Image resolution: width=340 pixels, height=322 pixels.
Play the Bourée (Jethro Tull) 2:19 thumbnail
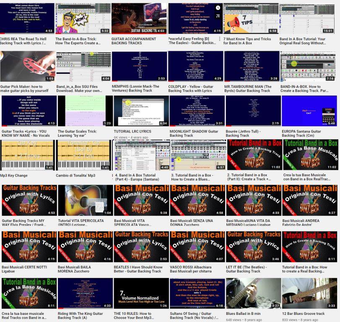253,111
